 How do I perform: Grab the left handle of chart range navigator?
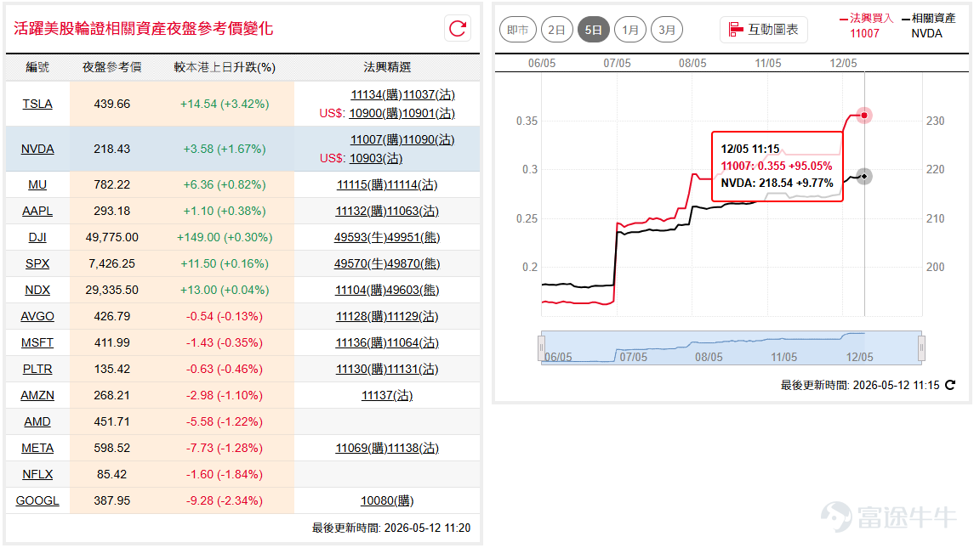coord(542,347)
